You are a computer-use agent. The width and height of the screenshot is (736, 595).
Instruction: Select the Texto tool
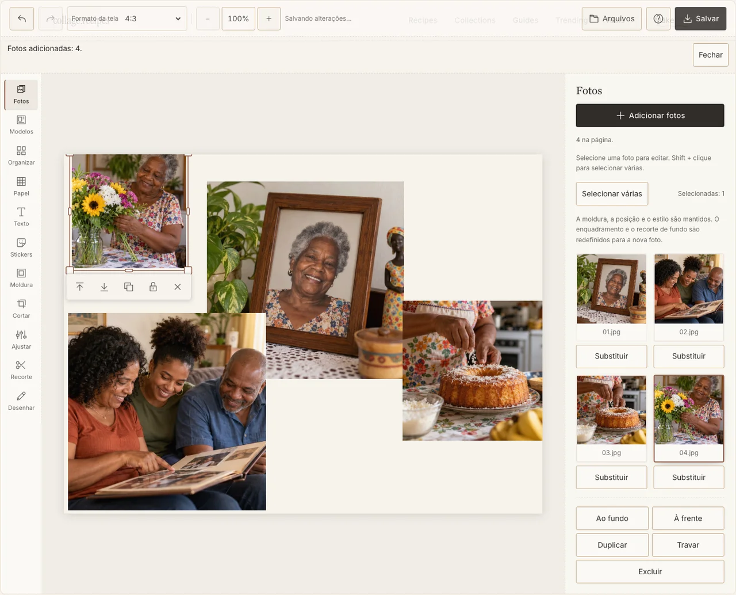(x=21, y=217)
